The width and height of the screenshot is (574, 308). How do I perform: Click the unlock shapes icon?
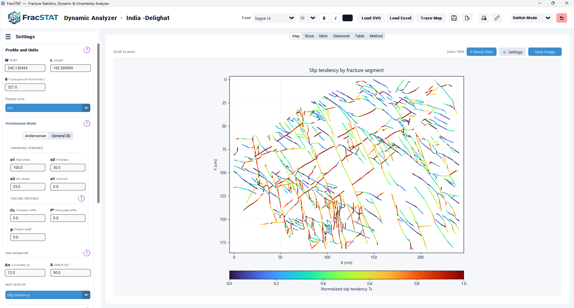click(x=484, y=18)
